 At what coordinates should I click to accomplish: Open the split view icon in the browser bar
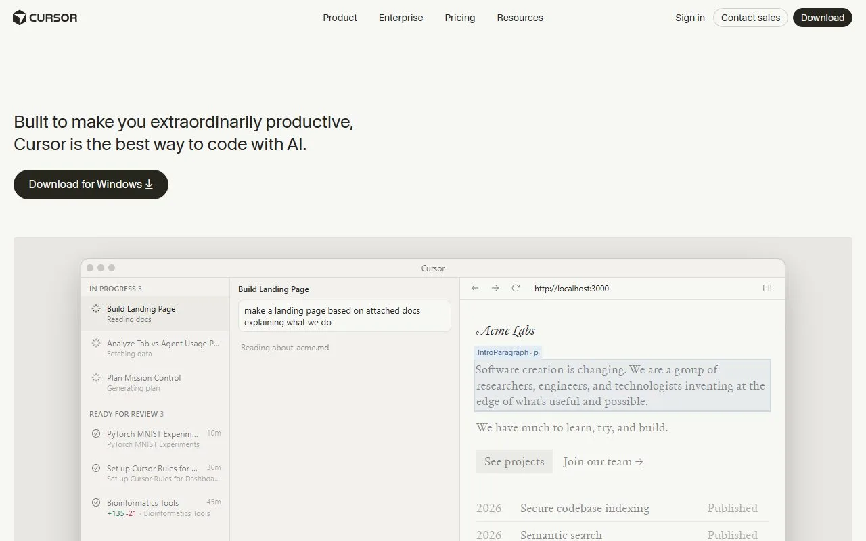[x=767, y=288]
